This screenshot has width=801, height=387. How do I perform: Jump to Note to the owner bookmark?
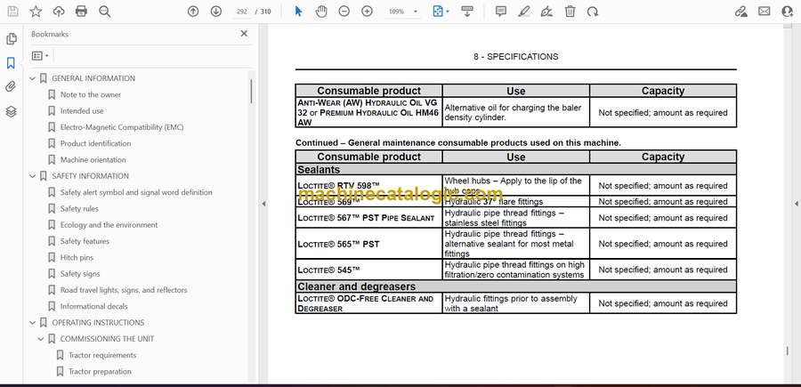tap(91, 95)
